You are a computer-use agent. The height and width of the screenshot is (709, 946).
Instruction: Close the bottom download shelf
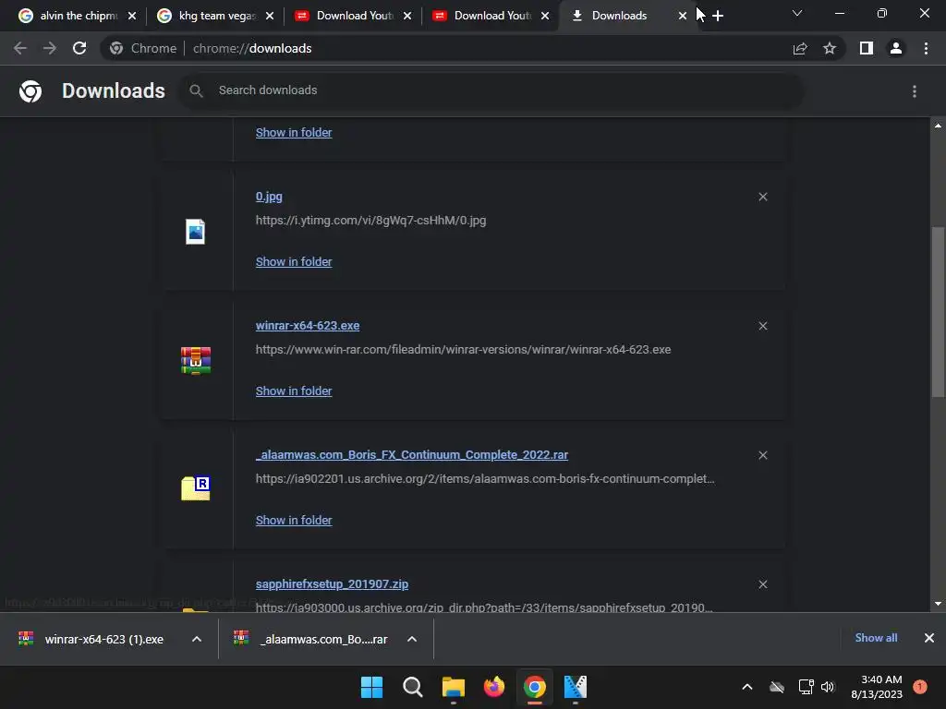[929, 638]
